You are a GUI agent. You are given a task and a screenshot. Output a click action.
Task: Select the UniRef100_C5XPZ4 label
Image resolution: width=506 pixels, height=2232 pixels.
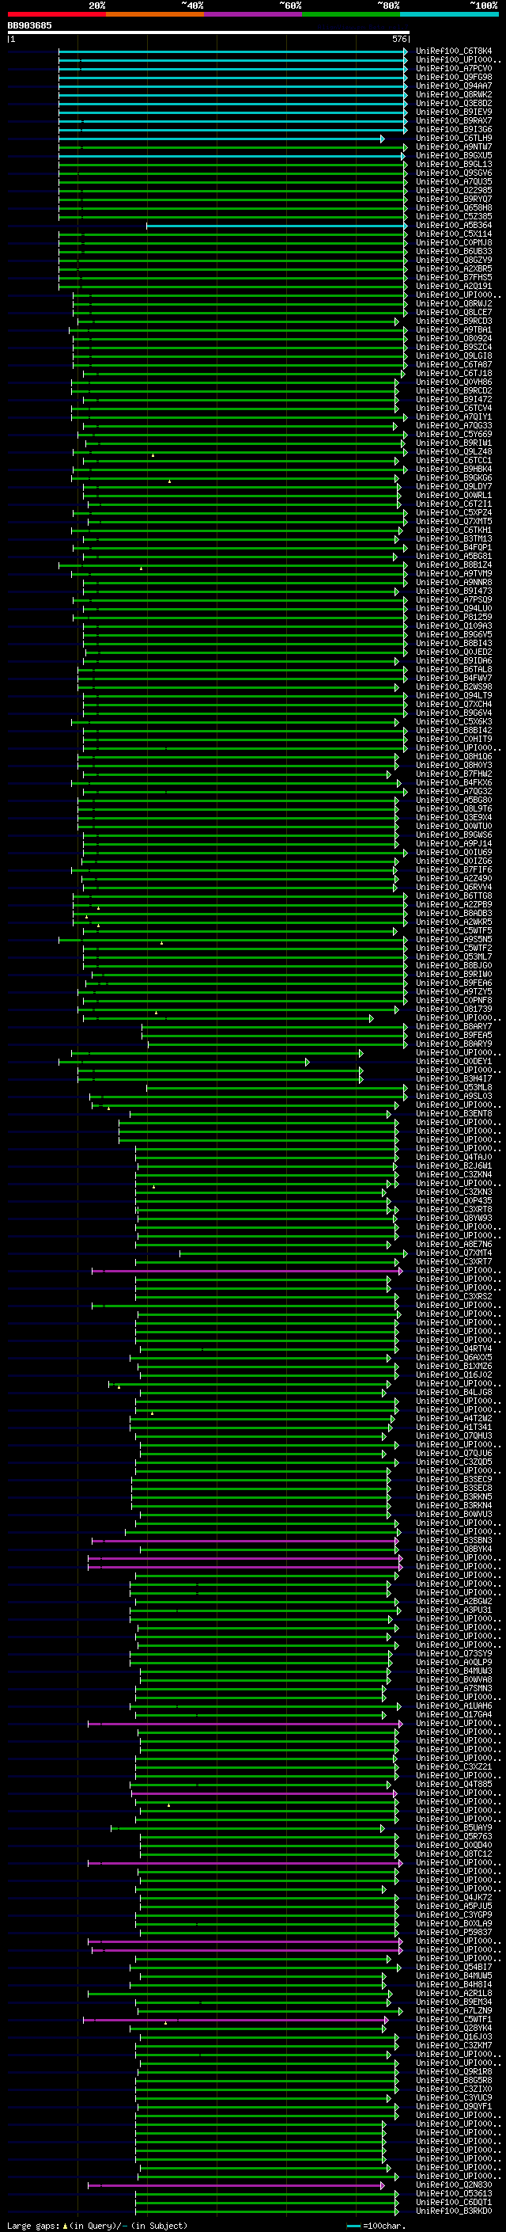453,512
